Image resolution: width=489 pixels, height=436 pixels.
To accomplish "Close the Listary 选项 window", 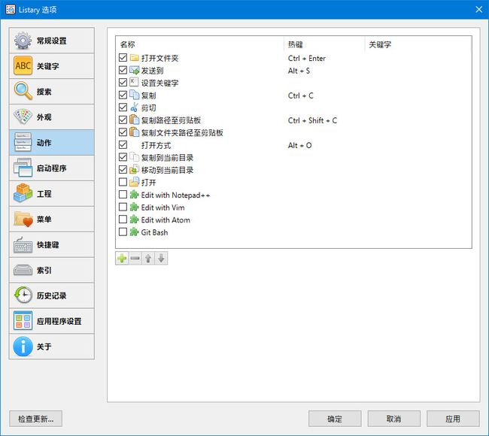I will (x=479, y=10).
